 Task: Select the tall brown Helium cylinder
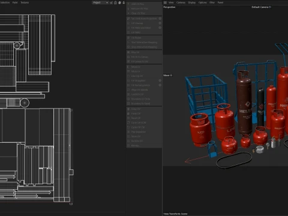244,102
